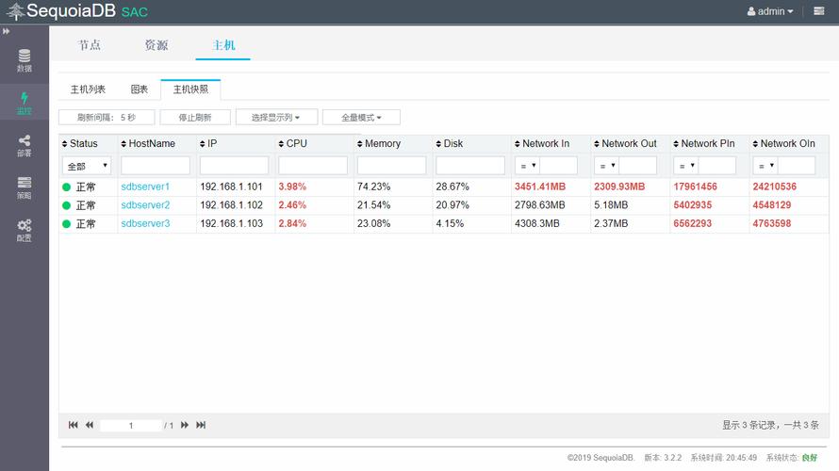This screenshot has height=471, width=839.
Task: Open the top-right menu list icon
Action: (818, 11)
